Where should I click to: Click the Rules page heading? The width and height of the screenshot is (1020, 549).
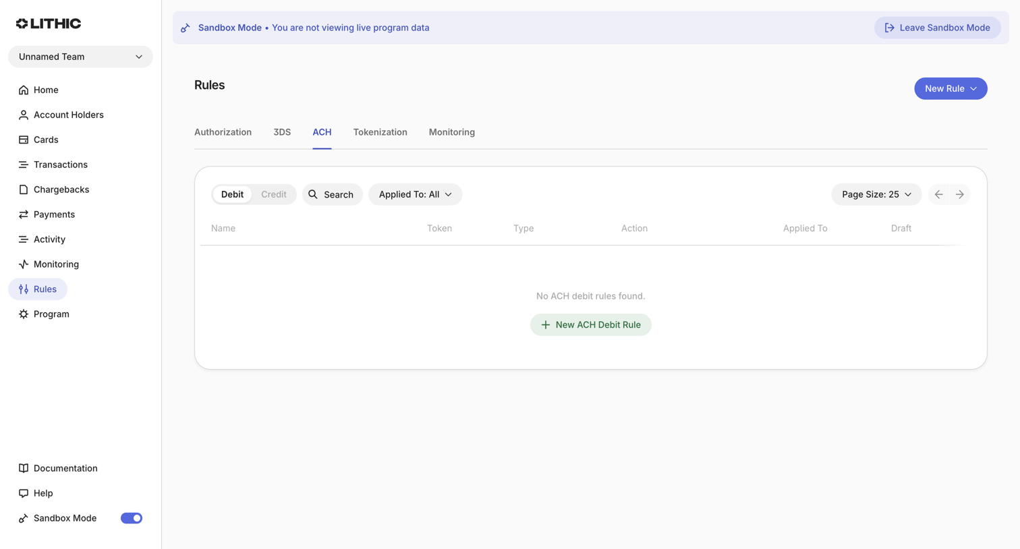(x=210, y=85)
